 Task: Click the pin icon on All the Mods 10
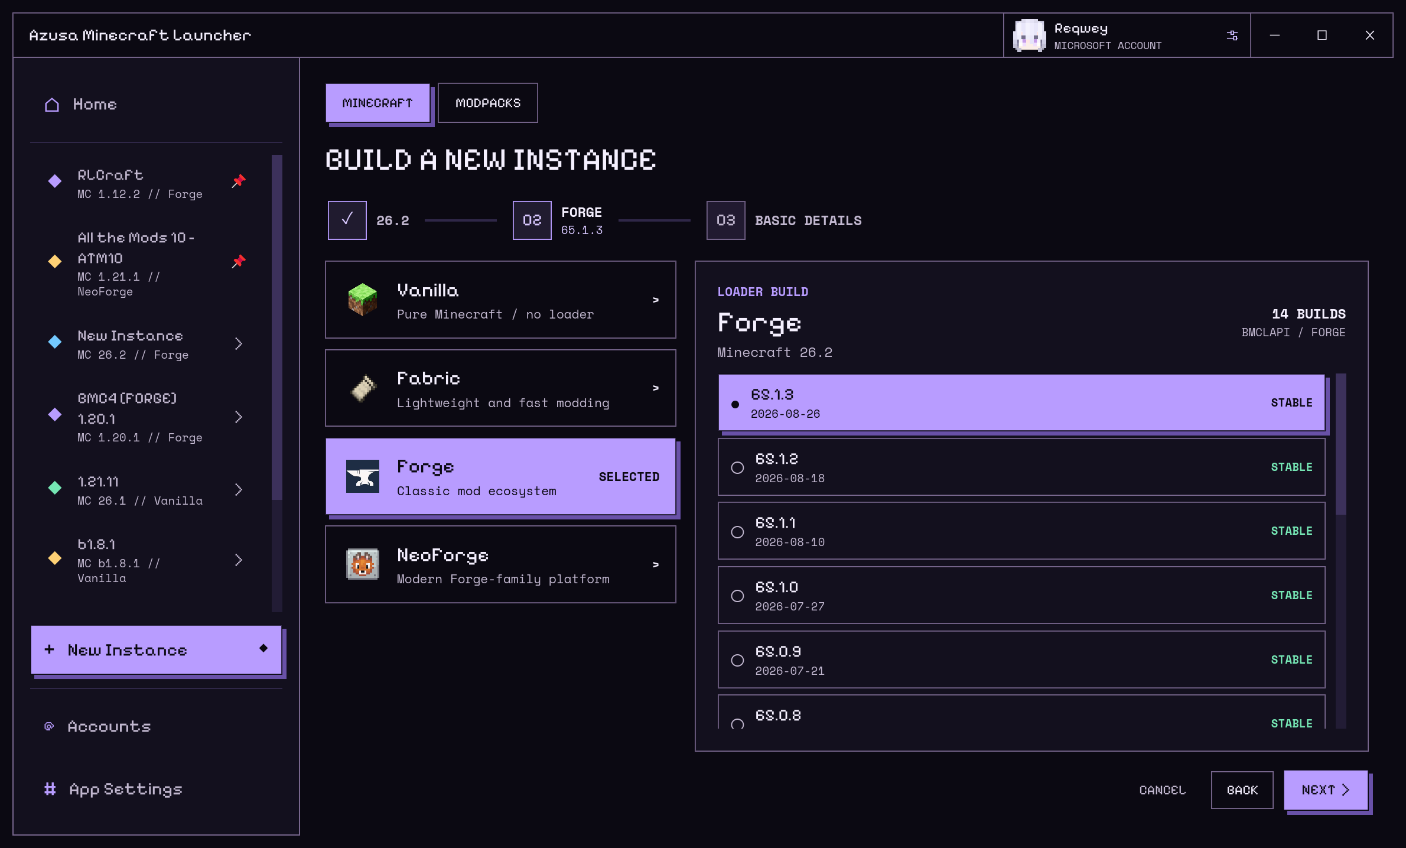[x=239, y=261]
